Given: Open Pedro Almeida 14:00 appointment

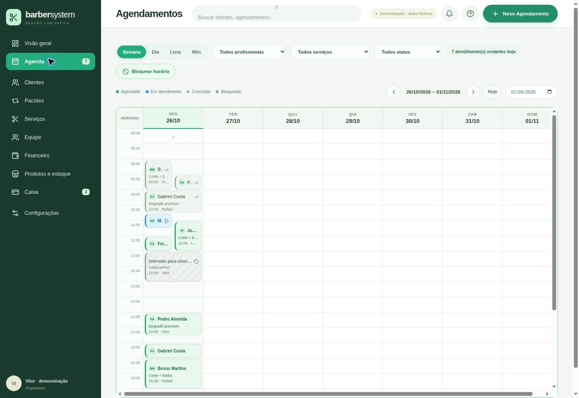Looking at the screenshot, I should (173, 325).
